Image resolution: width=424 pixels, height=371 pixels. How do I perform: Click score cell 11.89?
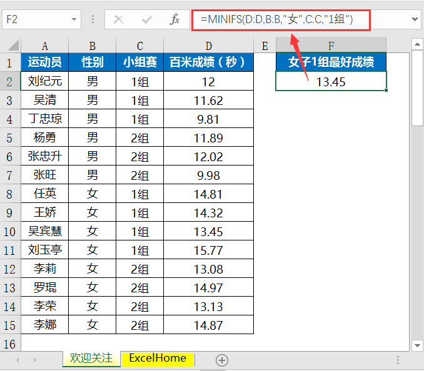[x=208, y=137]
